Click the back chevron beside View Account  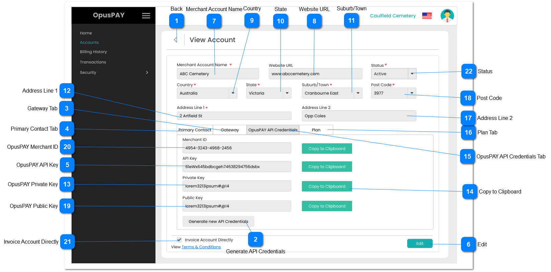point(175,40)
